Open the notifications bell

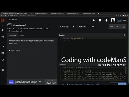[x=106, y=20]
